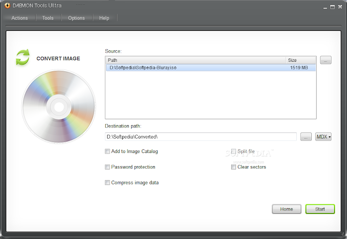Close the DAEMON Tools Ultra window
Screen dimensions: 347x239
coord(340,7)
